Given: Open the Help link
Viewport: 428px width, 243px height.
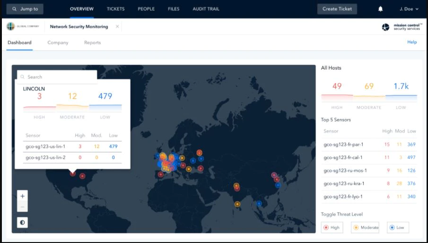Looking at the screenshot, I should tap(412, 42).
